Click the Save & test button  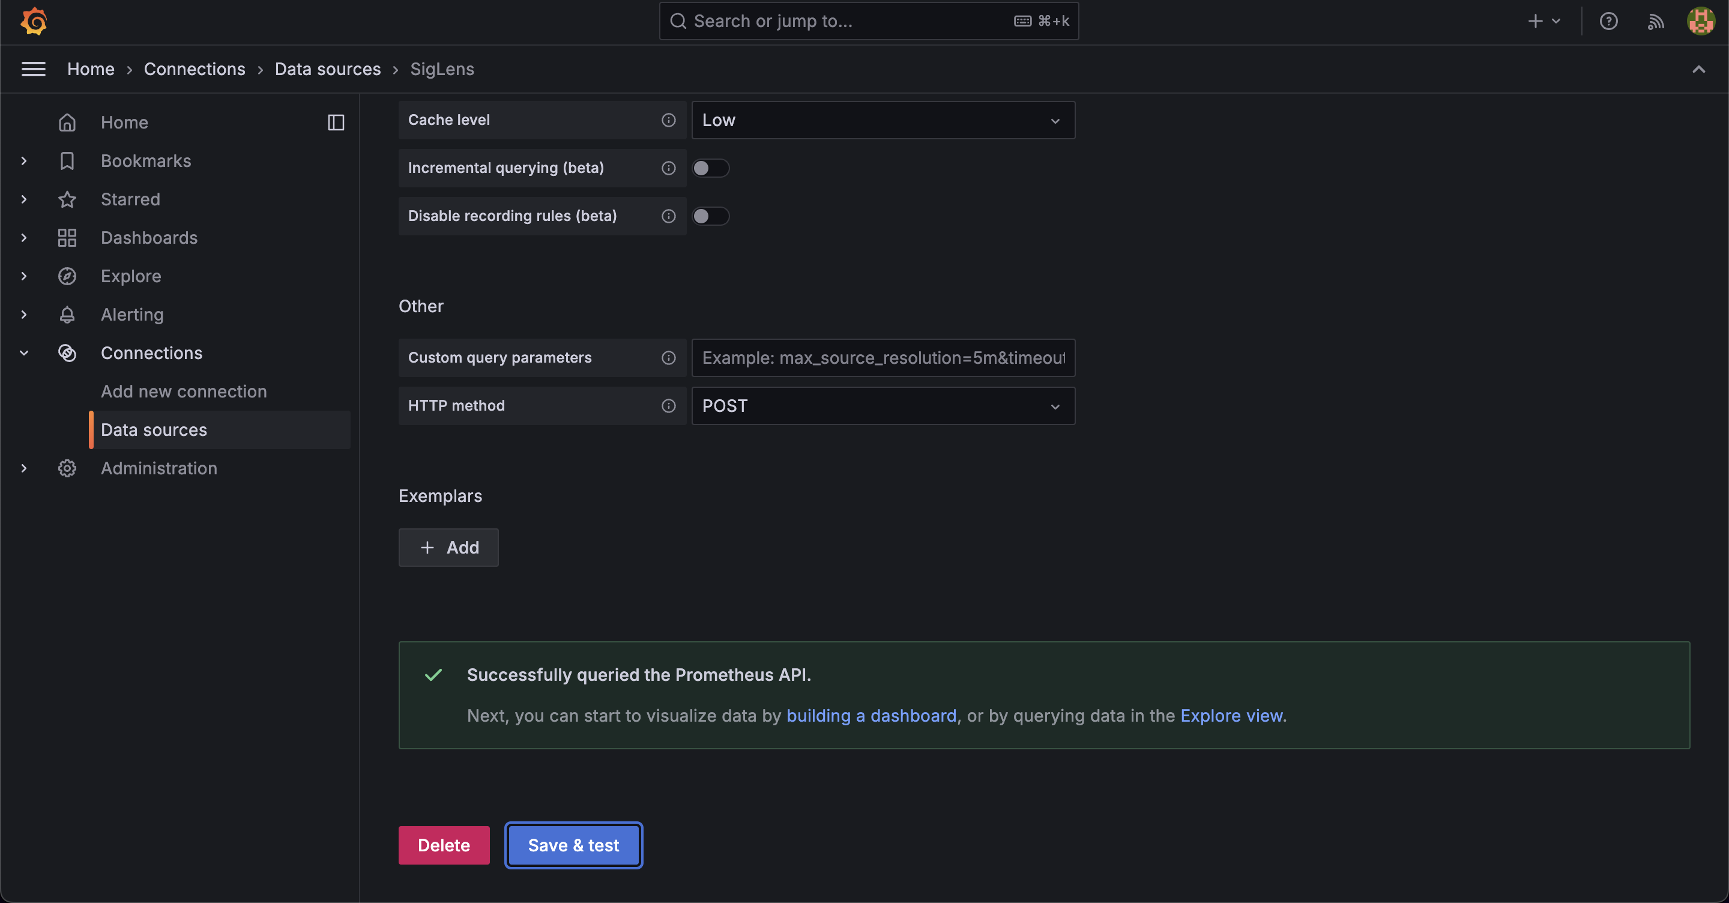[573, 845]
